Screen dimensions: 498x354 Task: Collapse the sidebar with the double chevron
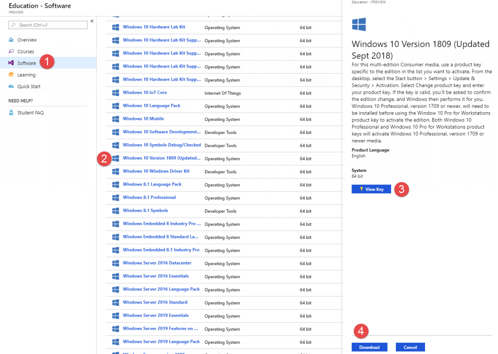92,21
